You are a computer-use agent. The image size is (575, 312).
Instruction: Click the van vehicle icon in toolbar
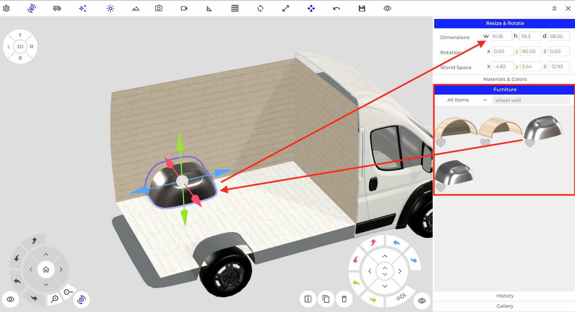[x=57, y=8]
